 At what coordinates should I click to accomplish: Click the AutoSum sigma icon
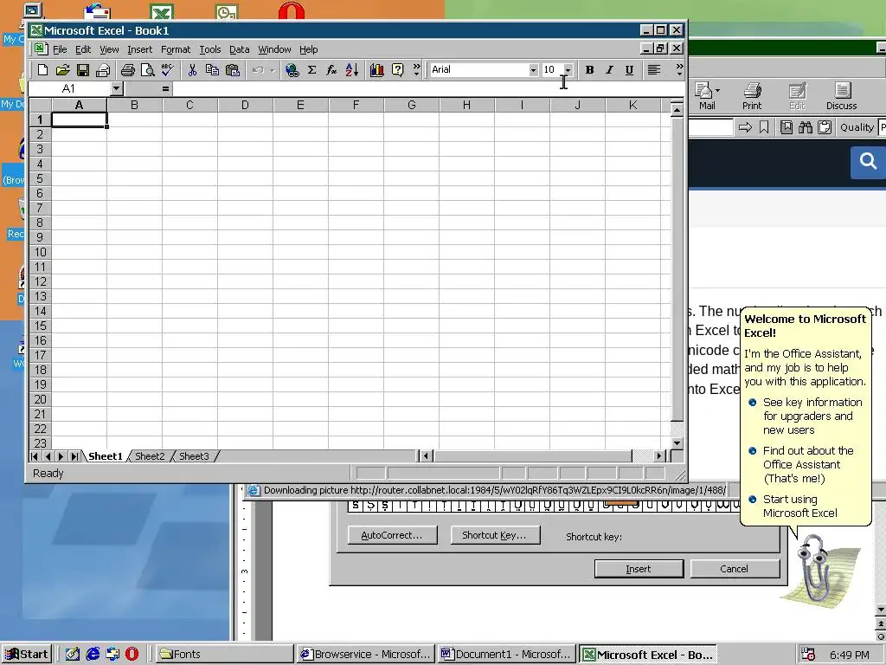(x=311, y=70)
